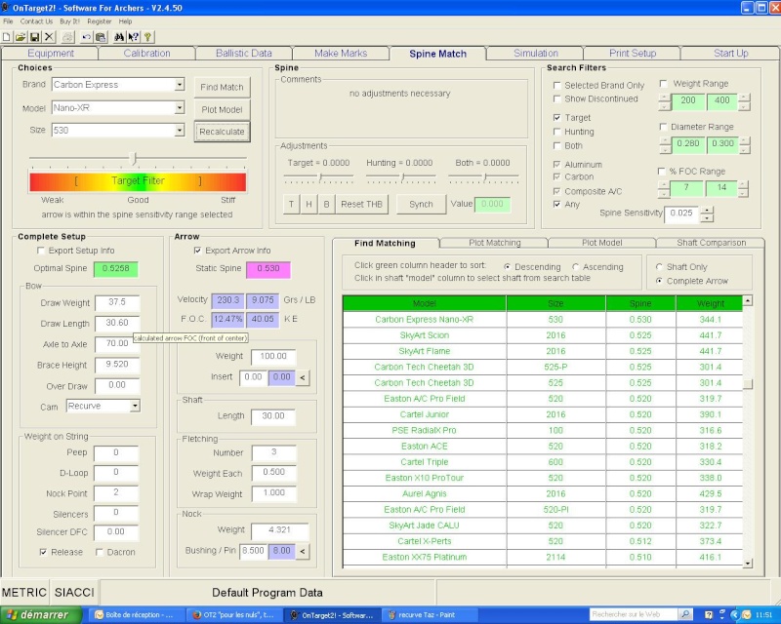Click the Save floppy disk icon

34,37
